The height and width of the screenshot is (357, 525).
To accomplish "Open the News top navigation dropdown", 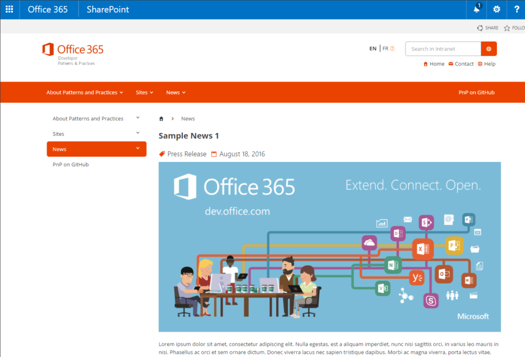I will point(176,92).
